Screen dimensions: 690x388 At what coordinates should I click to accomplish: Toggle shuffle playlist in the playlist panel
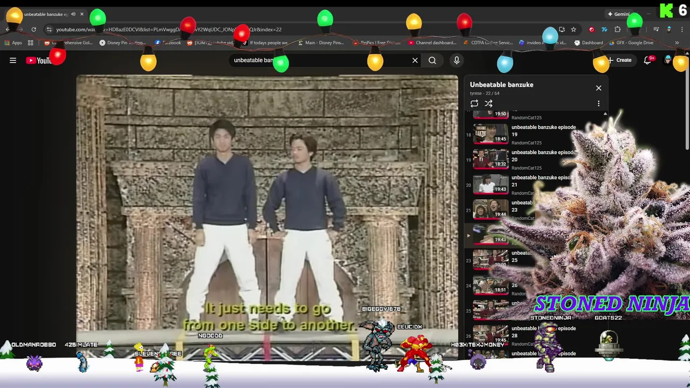pyautogui.click(x=488, y=103)
